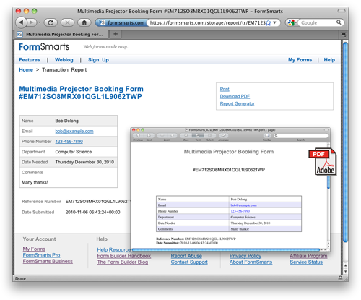Click Previous page button in PDF viewer

tap(139, 136)
